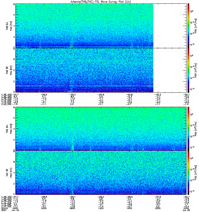199x212 pixels.
Task: Click the THC X_RE_GSE value -58.9
Action: pyautogui.click(x=129, y=197)
